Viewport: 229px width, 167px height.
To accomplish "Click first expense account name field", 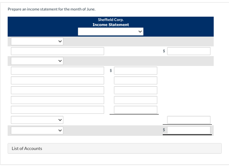I will 58,71.
